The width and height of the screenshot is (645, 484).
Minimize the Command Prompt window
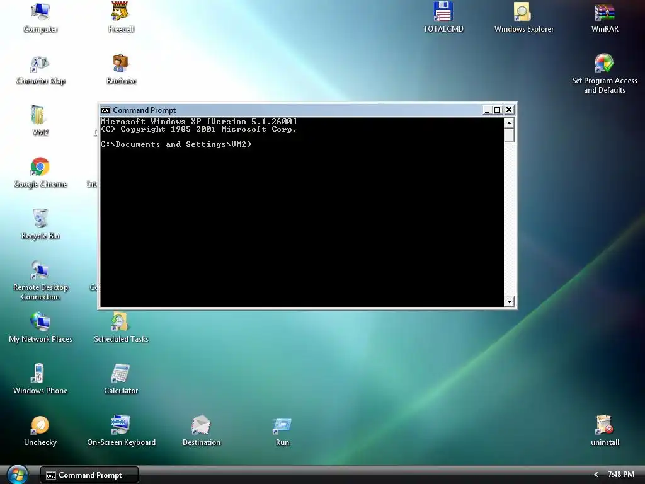[487, 110]
